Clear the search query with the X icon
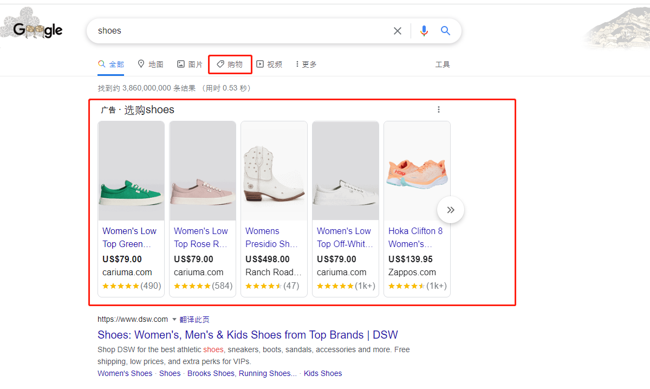The image size is (650, 389). click(397, 31)
